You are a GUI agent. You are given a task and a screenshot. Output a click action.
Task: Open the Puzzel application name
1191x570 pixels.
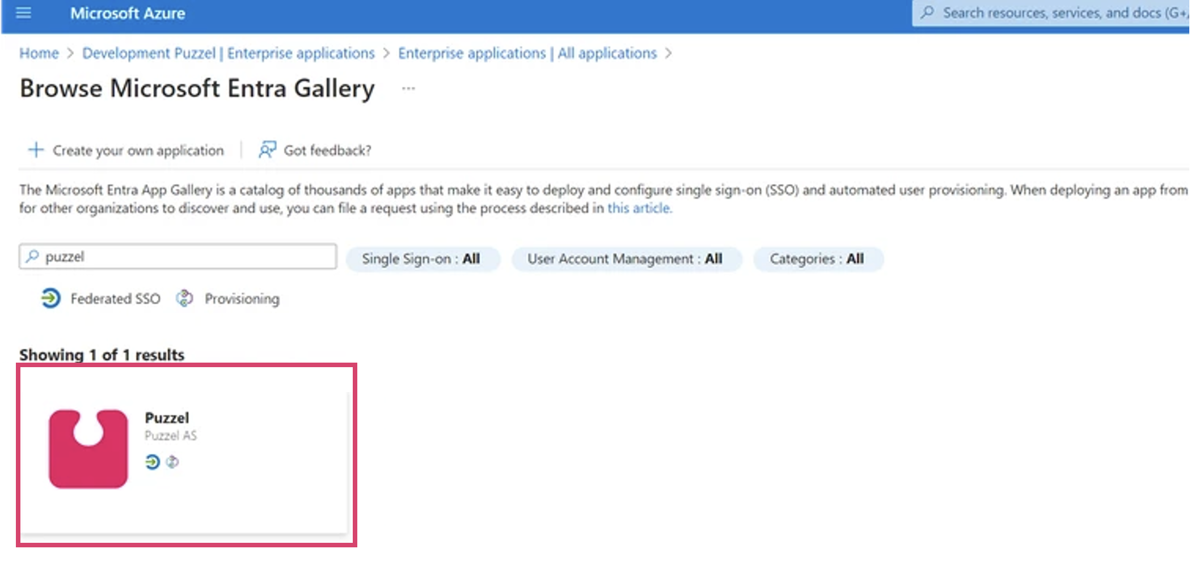click(x=167, y=418)
